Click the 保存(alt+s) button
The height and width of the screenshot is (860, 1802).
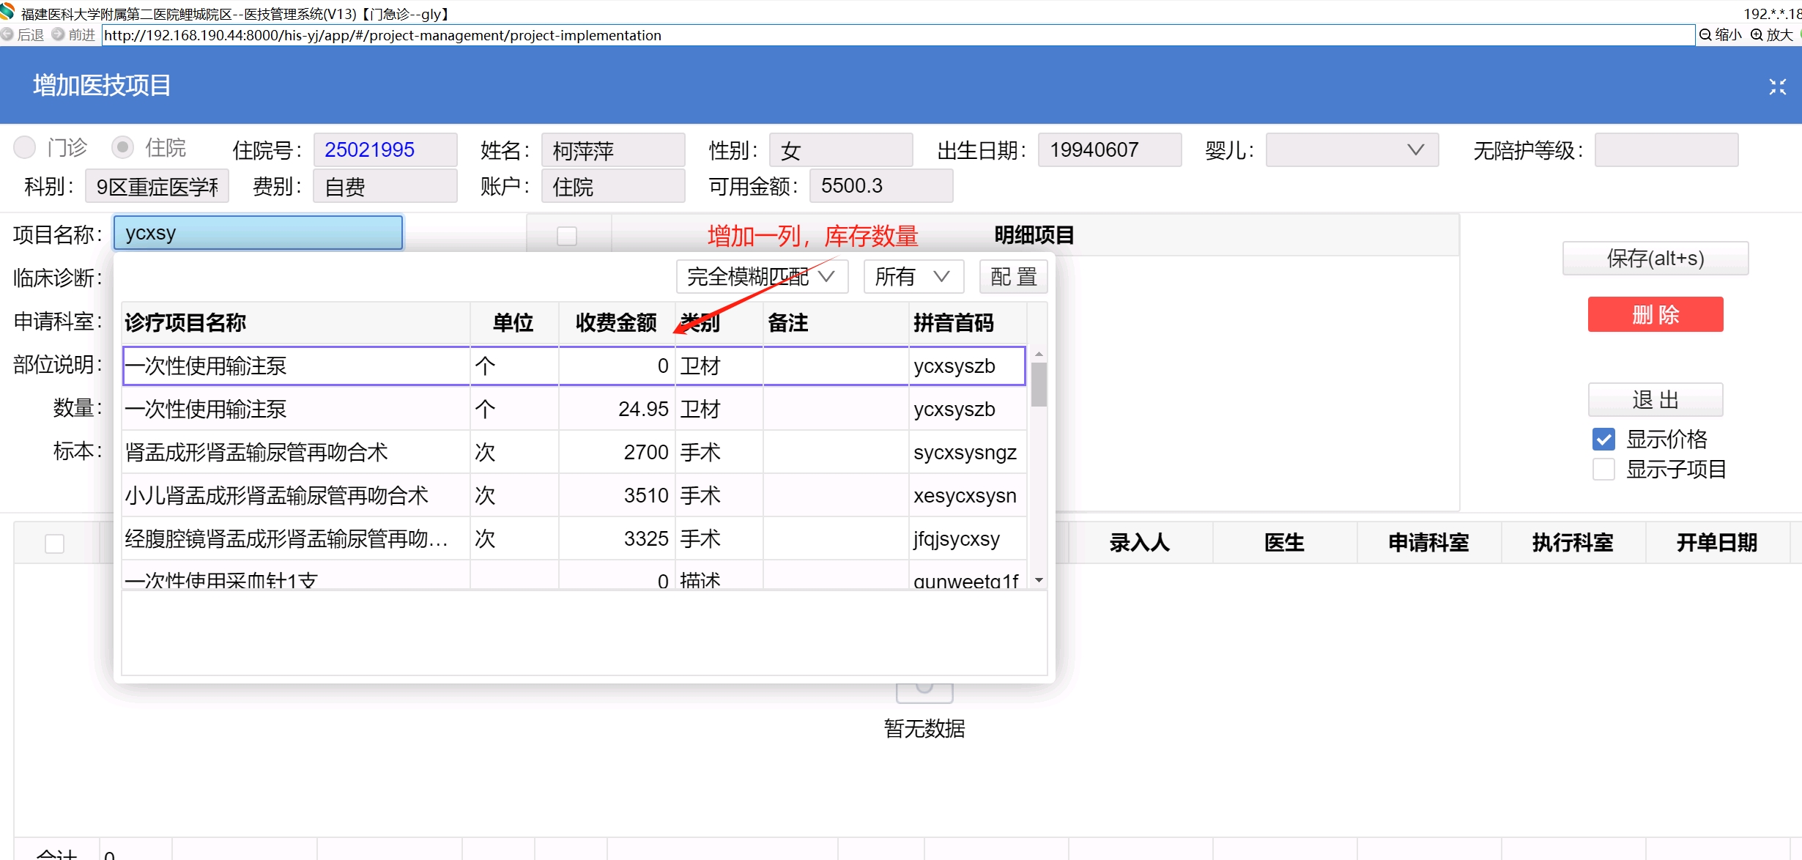(1655, 258)
